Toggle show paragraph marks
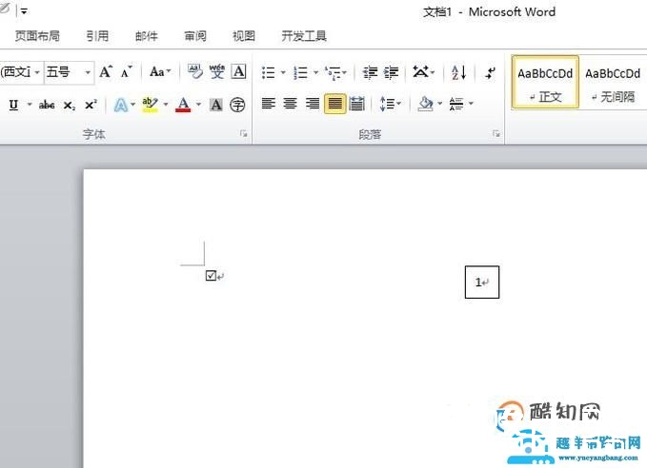This screenshot has width=647, height=468. pos(491,72)
